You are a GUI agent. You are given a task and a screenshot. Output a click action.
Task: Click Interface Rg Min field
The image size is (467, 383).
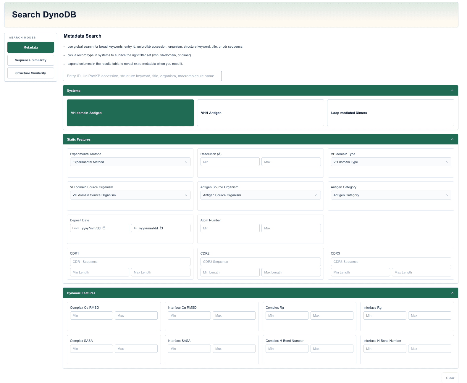(385, 316)
